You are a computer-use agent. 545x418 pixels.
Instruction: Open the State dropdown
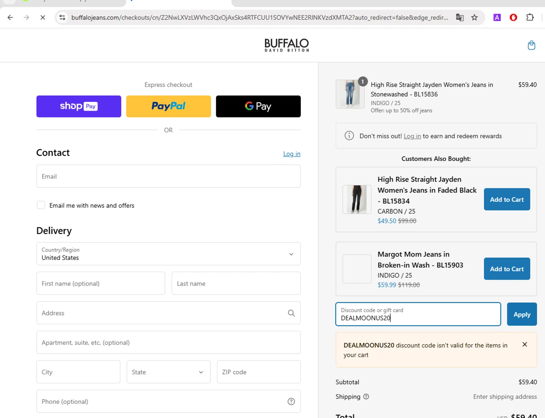tap(169, 372)
